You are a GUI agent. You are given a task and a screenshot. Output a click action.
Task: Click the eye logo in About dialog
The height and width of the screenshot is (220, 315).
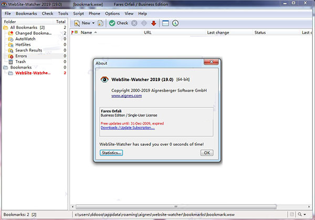click(104, 79)
